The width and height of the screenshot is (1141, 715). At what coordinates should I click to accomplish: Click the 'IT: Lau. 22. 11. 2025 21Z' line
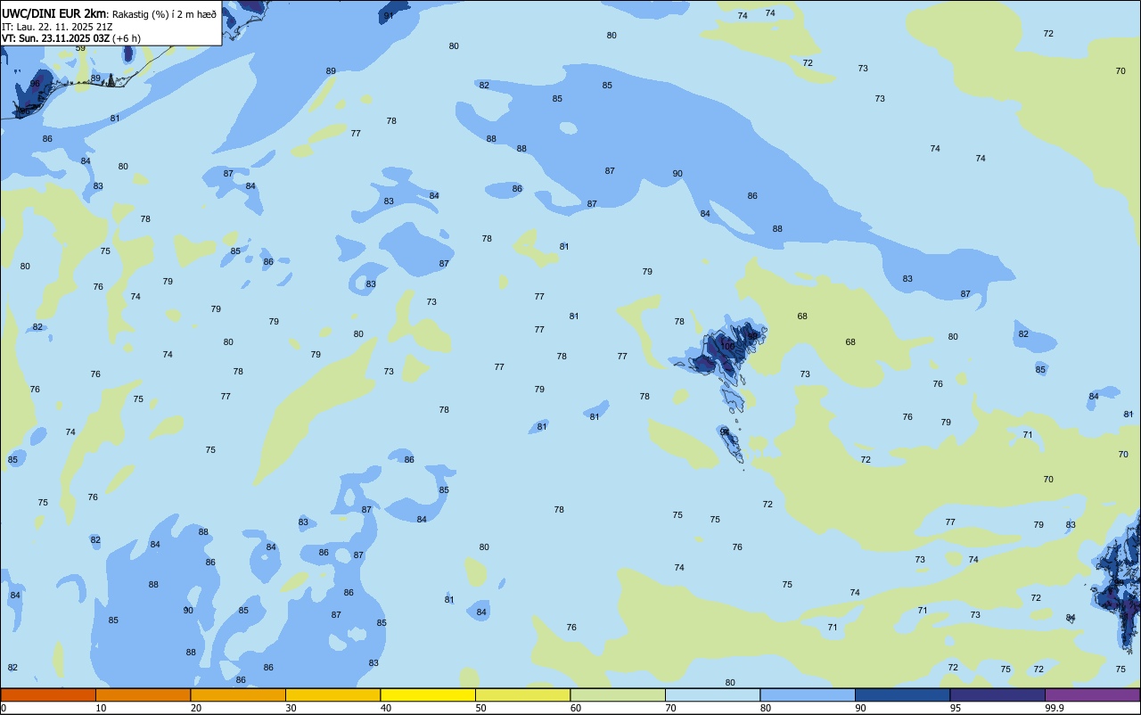pyautogui.click(x=57, y=27)
